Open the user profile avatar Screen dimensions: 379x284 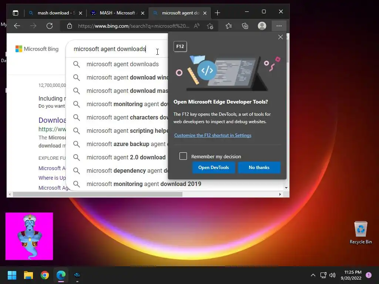[262, 26]
